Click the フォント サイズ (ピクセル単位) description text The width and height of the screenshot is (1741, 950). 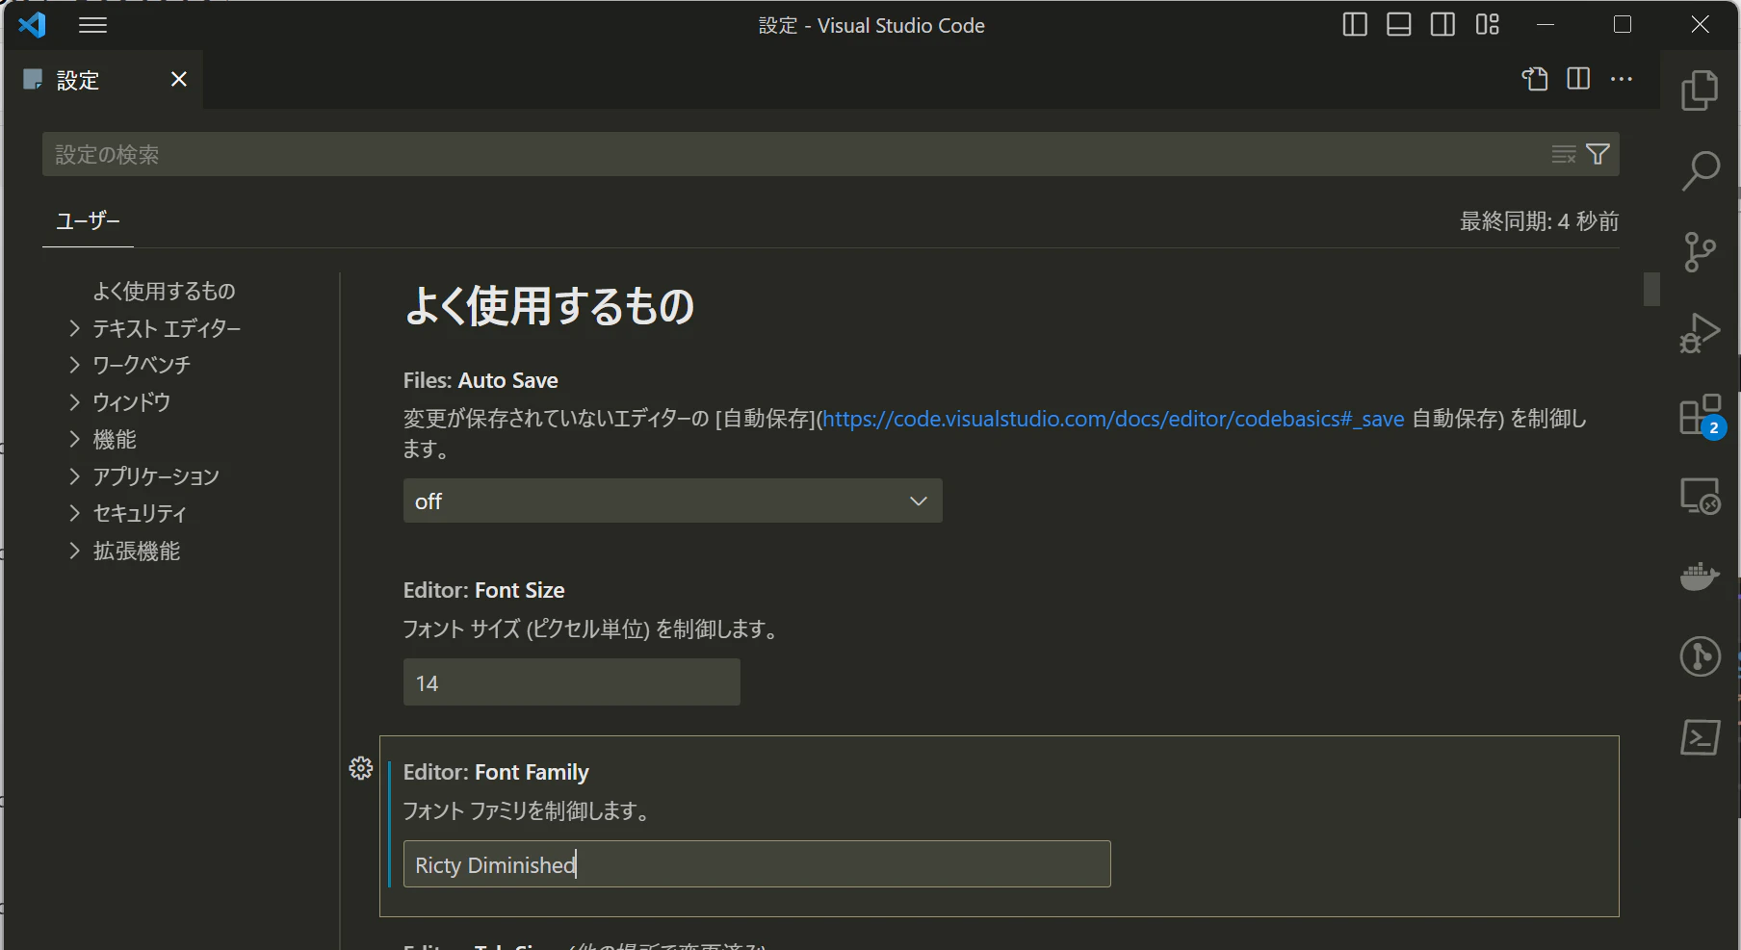(x=590, y=629)
